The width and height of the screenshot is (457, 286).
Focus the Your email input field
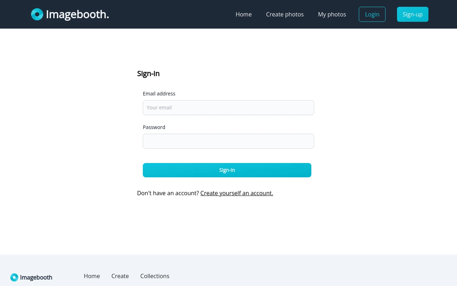(x=228, y=108)
